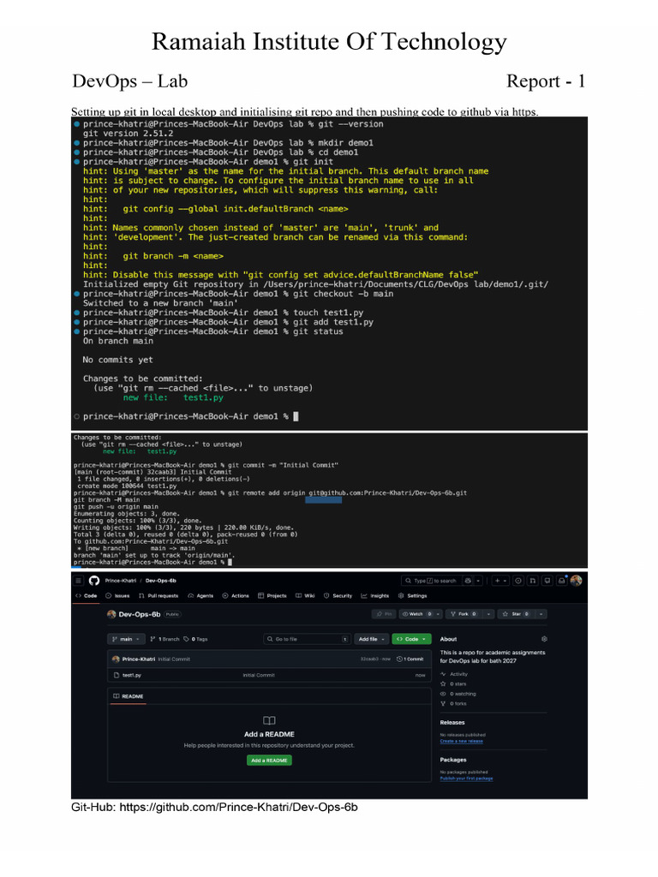Click the Type / to search field
This screenshot has width=658, height=877.
(x=432, y=581)
